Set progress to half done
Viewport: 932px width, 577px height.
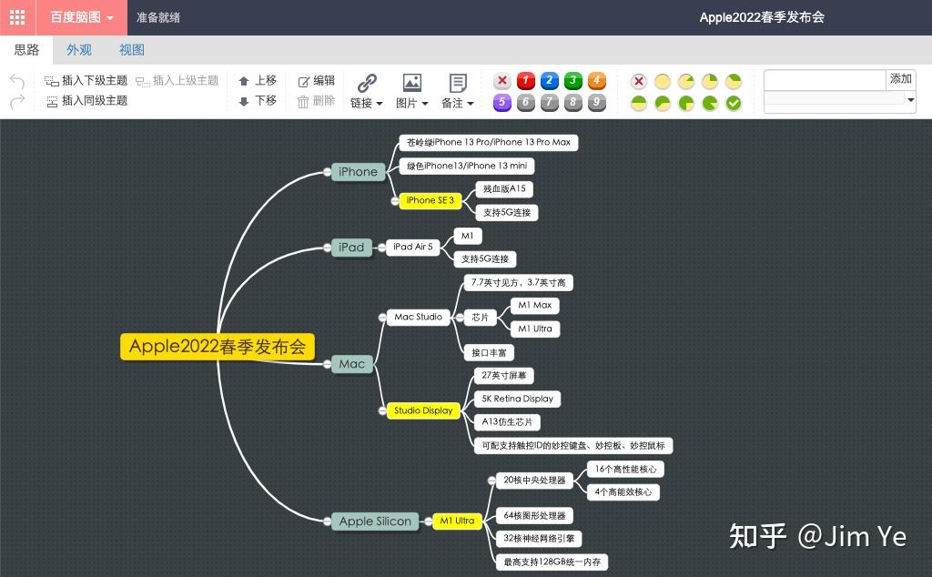tap(639, 104)
